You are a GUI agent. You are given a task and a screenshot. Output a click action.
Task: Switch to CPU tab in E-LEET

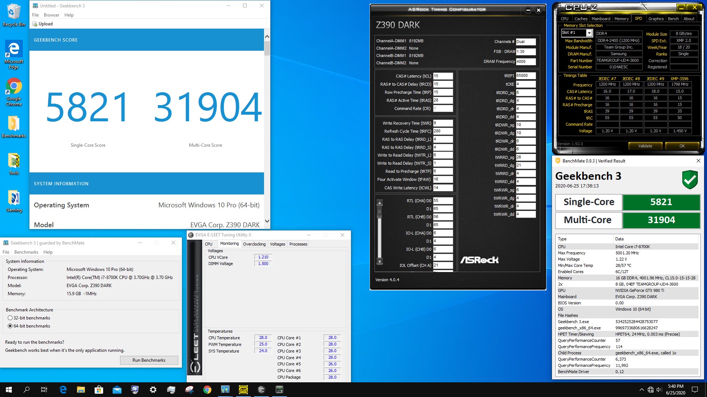click(208, 244)
